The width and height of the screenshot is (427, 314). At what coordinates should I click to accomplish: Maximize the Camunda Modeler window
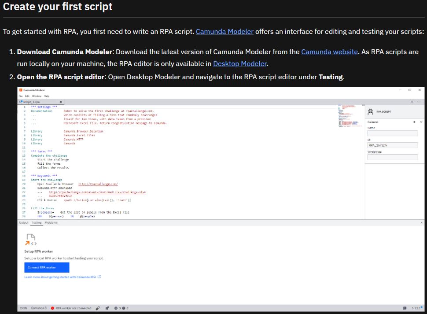coord(410,90)
